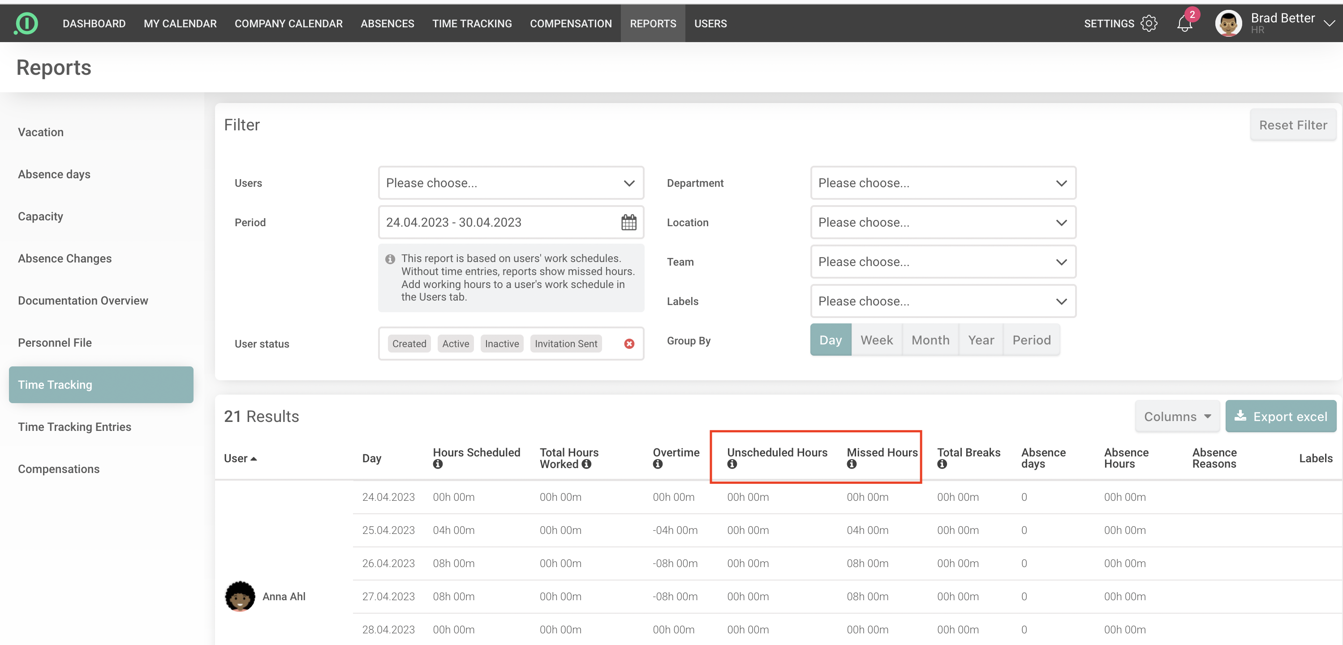1343x645 pixels.
Task: Go to Time Tracking nav tab
Action: 472,23
